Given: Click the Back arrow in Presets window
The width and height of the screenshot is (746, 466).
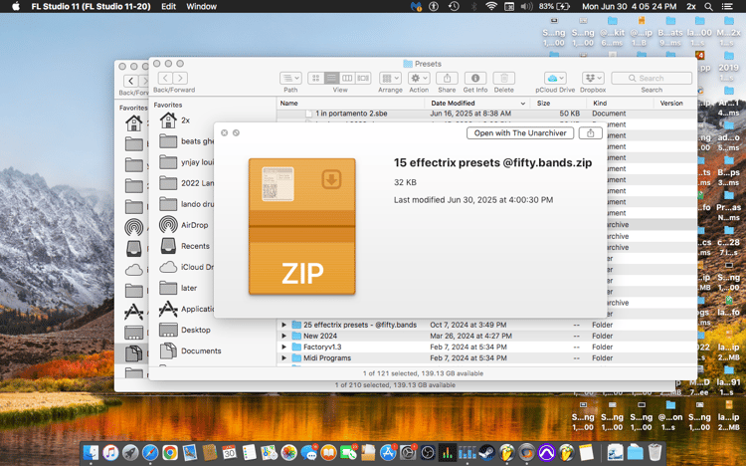Looking at the screenshot, I should tap(165, 78).
